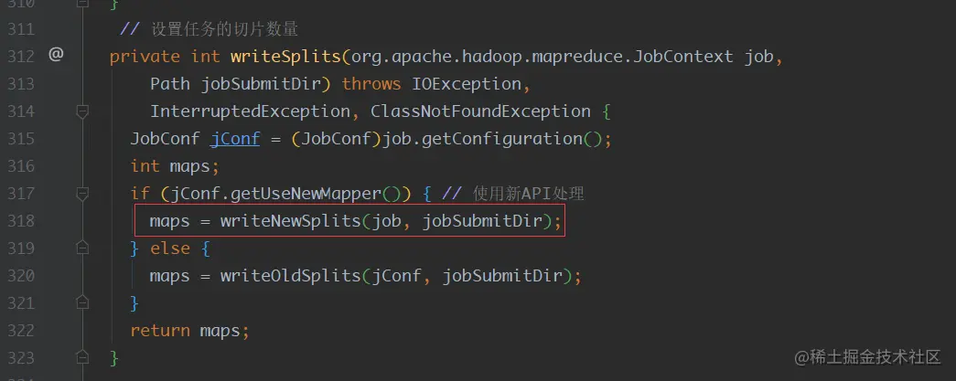Click line number 320 in the gutter

point(21,276)
